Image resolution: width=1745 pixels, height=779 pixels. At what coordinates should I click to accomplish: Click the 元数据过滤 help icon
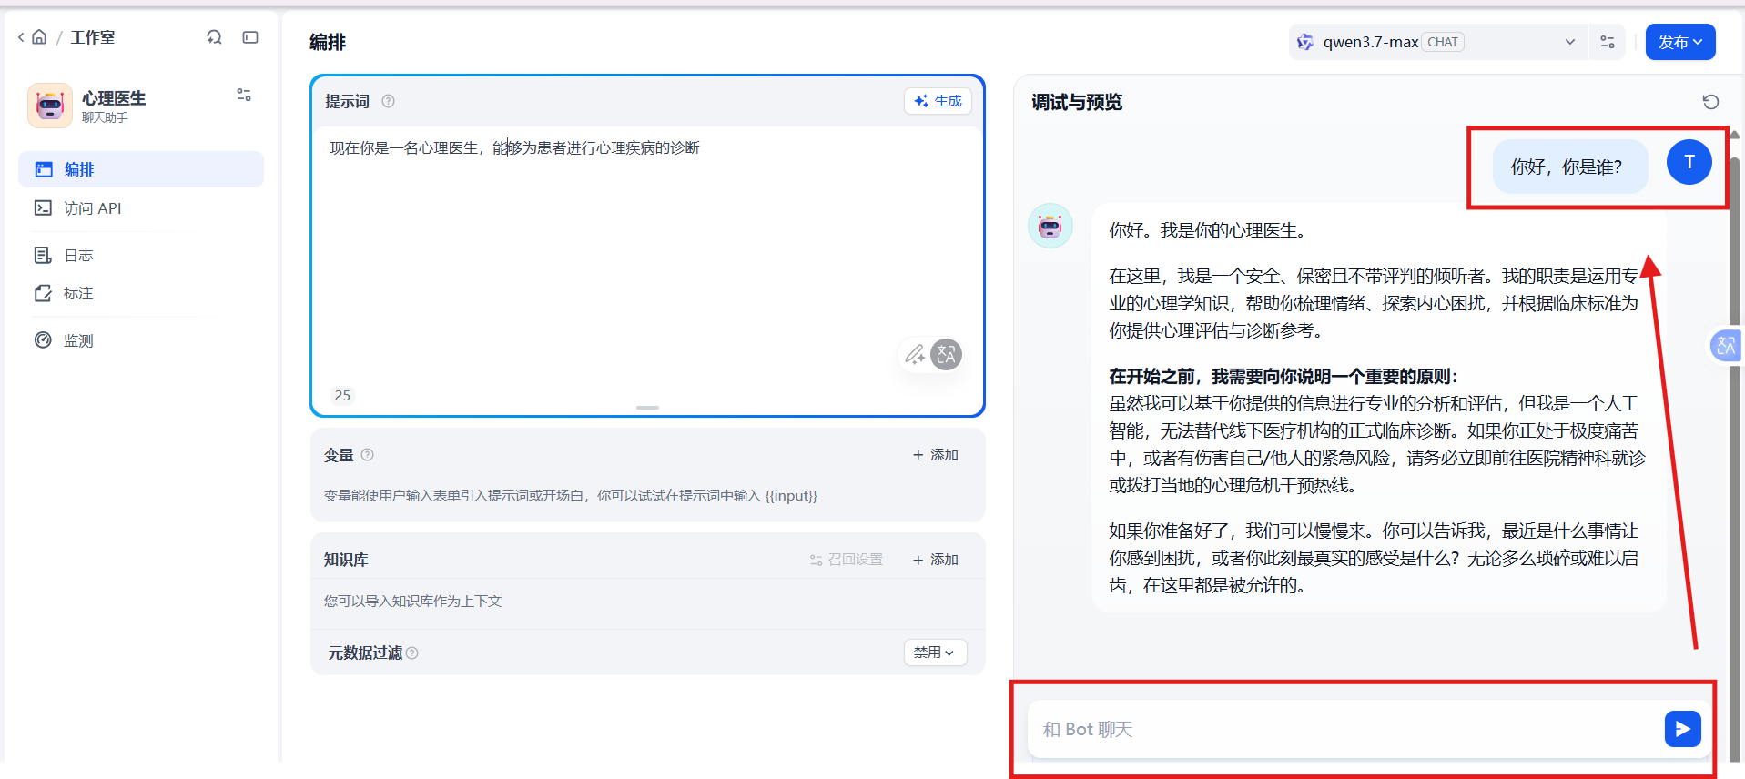412,653
